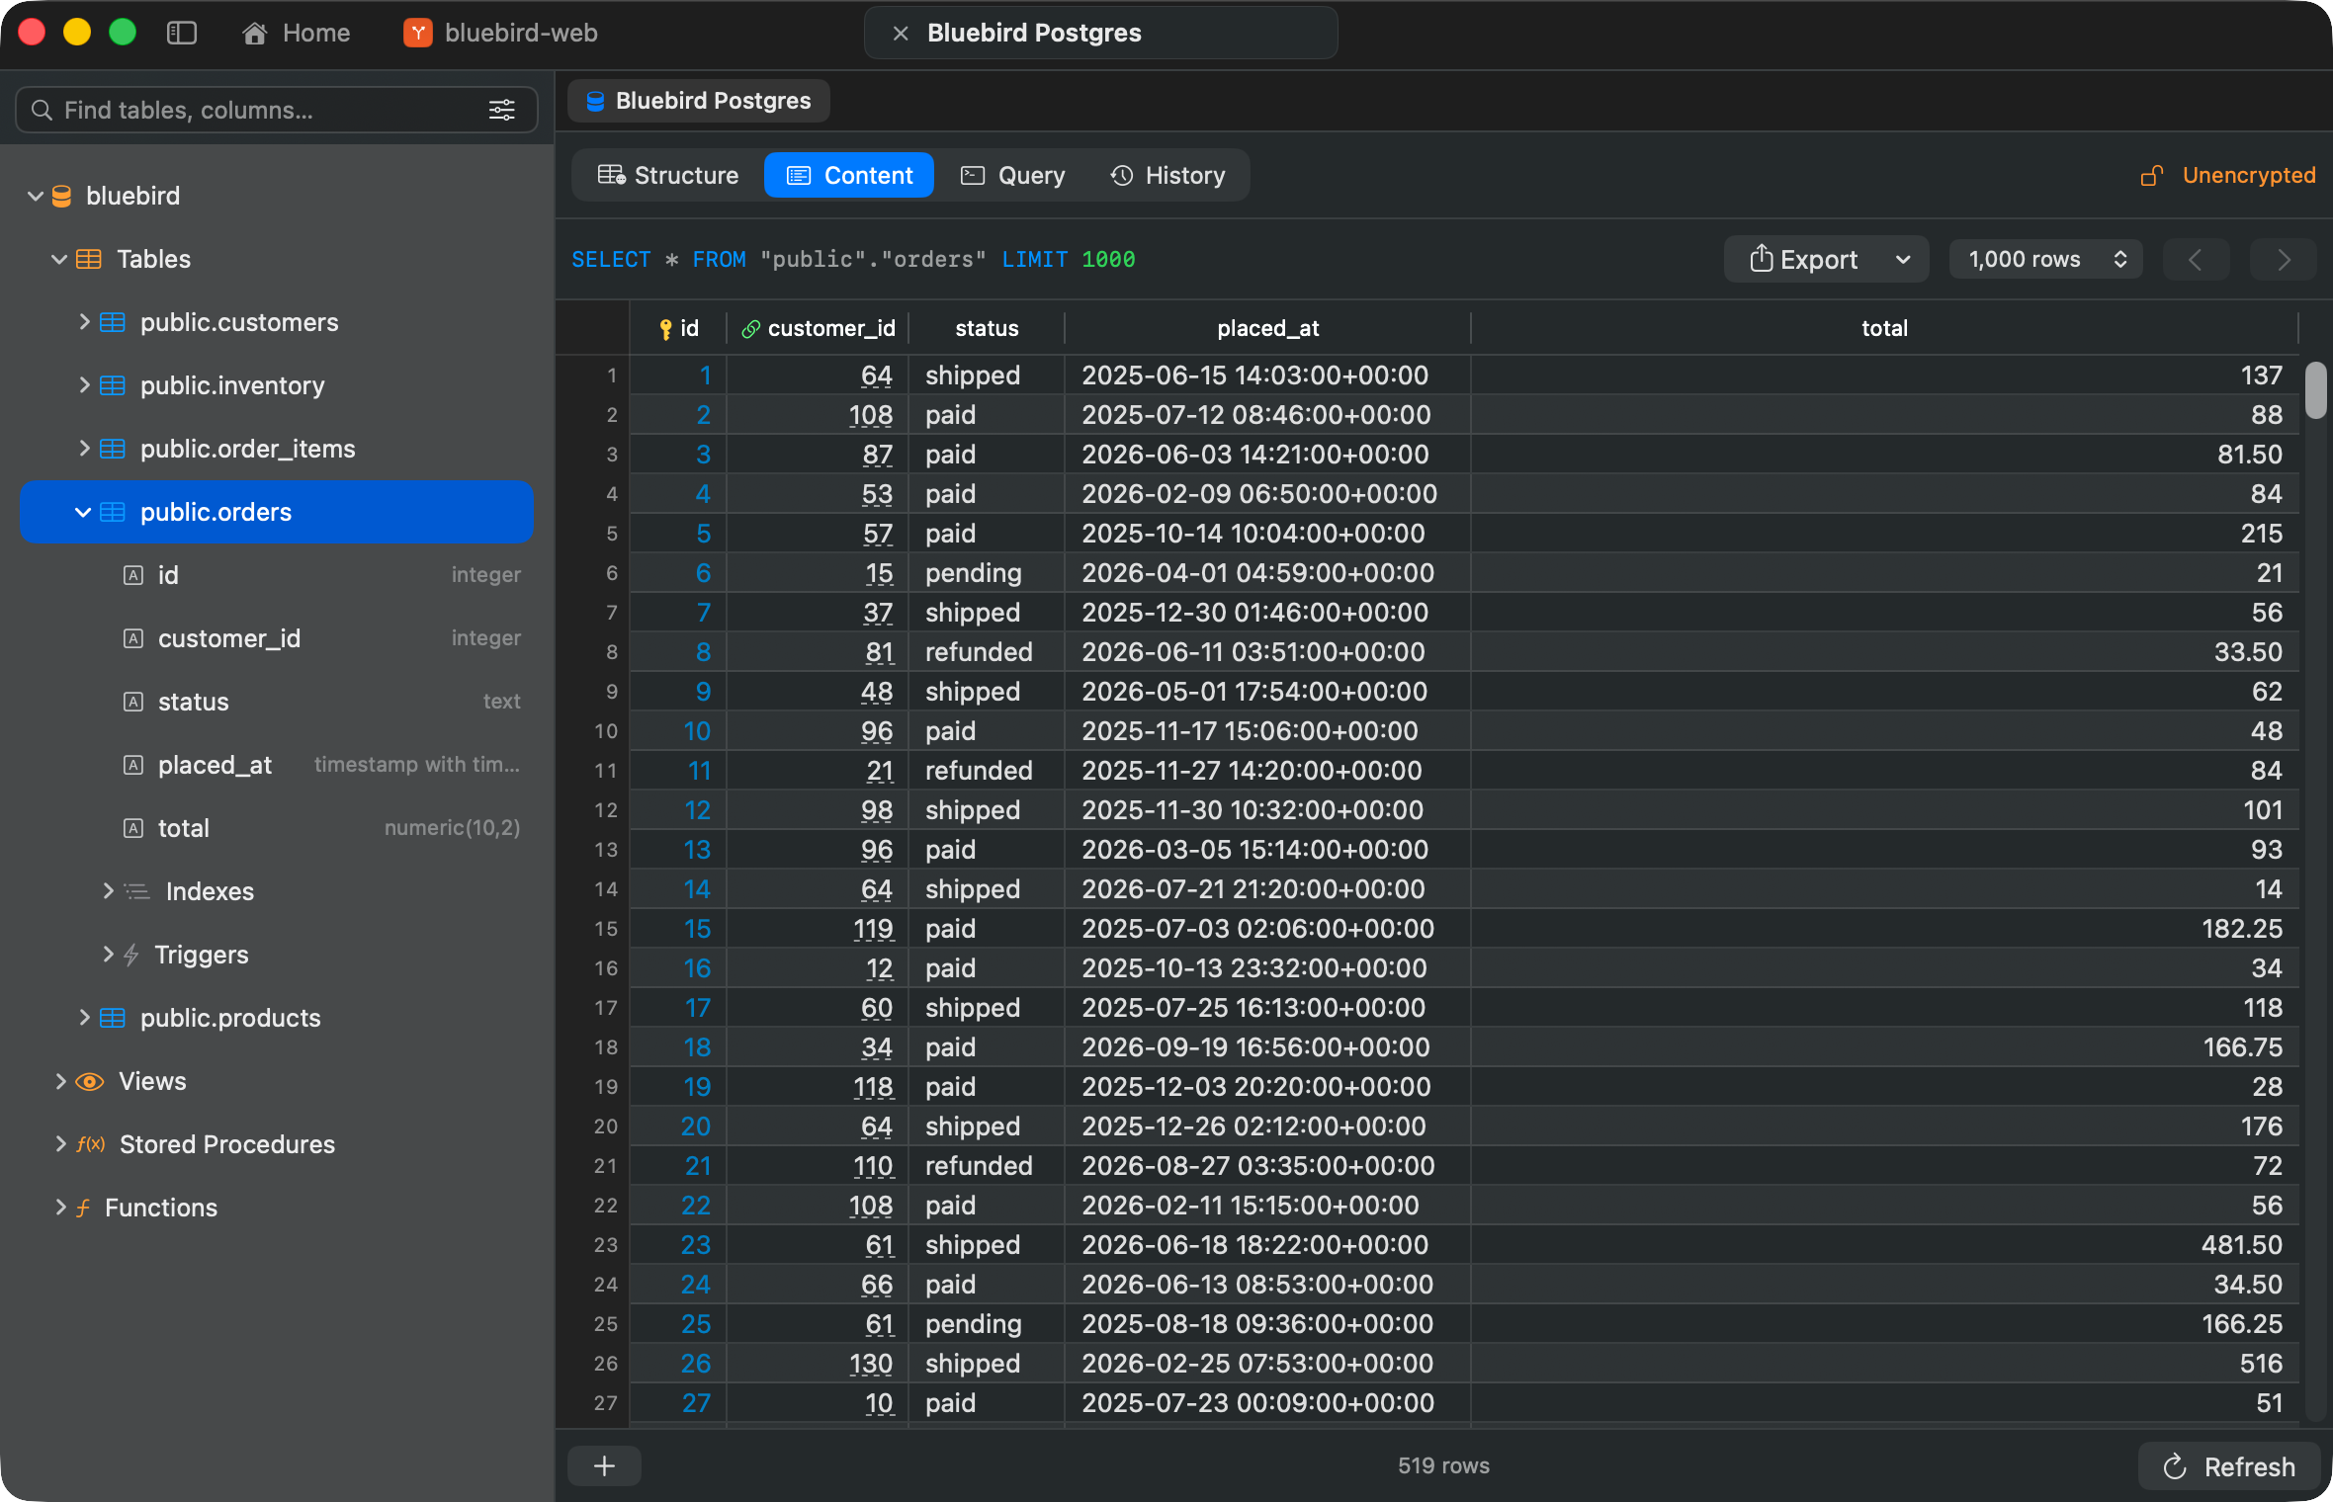This screenshot has height=1502, width=2333.
Task: Expand the public.inventory table
Action: click(84, 385)
